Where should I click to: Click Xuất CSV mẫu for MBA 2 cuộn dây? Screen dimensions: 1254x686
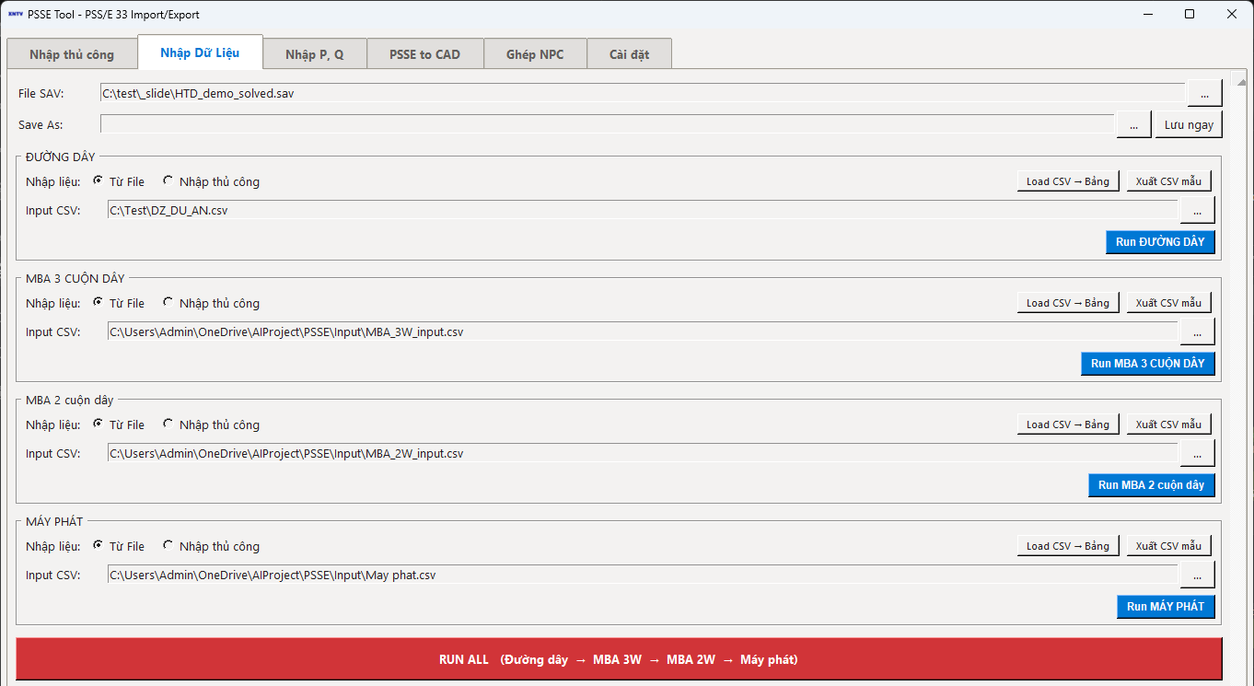(x=1168, y=424)
